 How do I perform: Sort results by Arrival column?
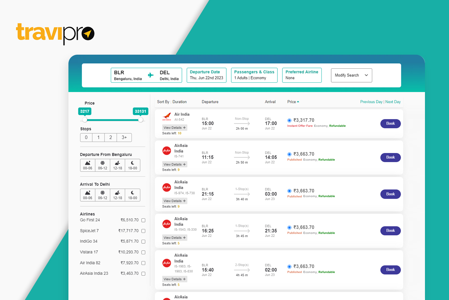tap(270, 102)
